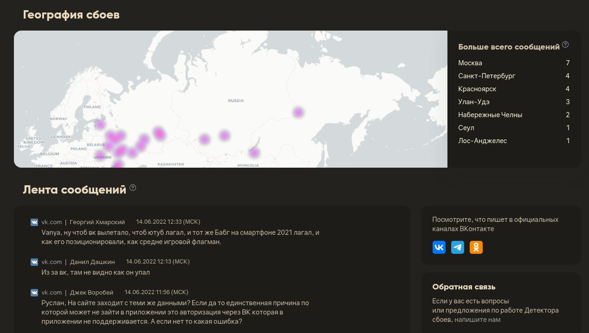Image resolution: width=589 pixels, height=333 pixels.
Task: Click the VK social network icon
Action: pyautogui.click(x=439, y=247)
